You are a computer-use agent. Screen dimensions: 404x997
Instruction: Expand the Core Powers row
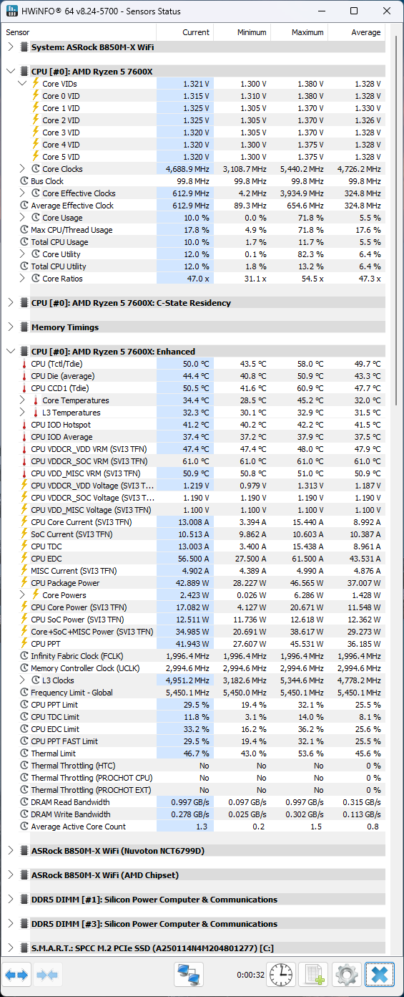point(22,595)
